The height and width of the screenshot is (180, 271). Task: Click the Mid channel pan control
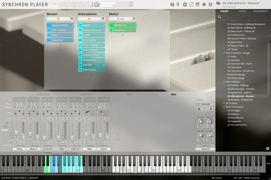[x=89, y=113]
